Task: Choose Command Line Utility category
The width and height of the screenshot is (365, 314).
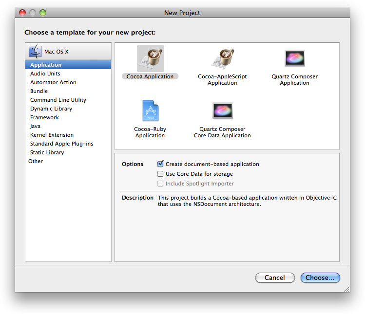Action: click(58, 100)
